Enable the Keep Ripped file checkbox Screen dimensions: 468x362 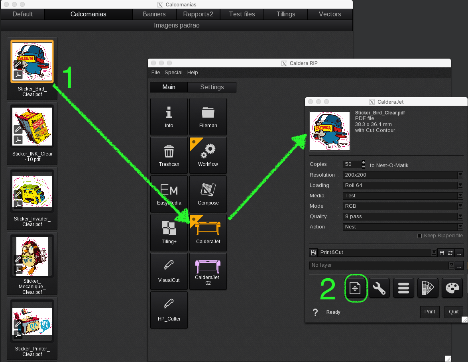pos(419,235)
